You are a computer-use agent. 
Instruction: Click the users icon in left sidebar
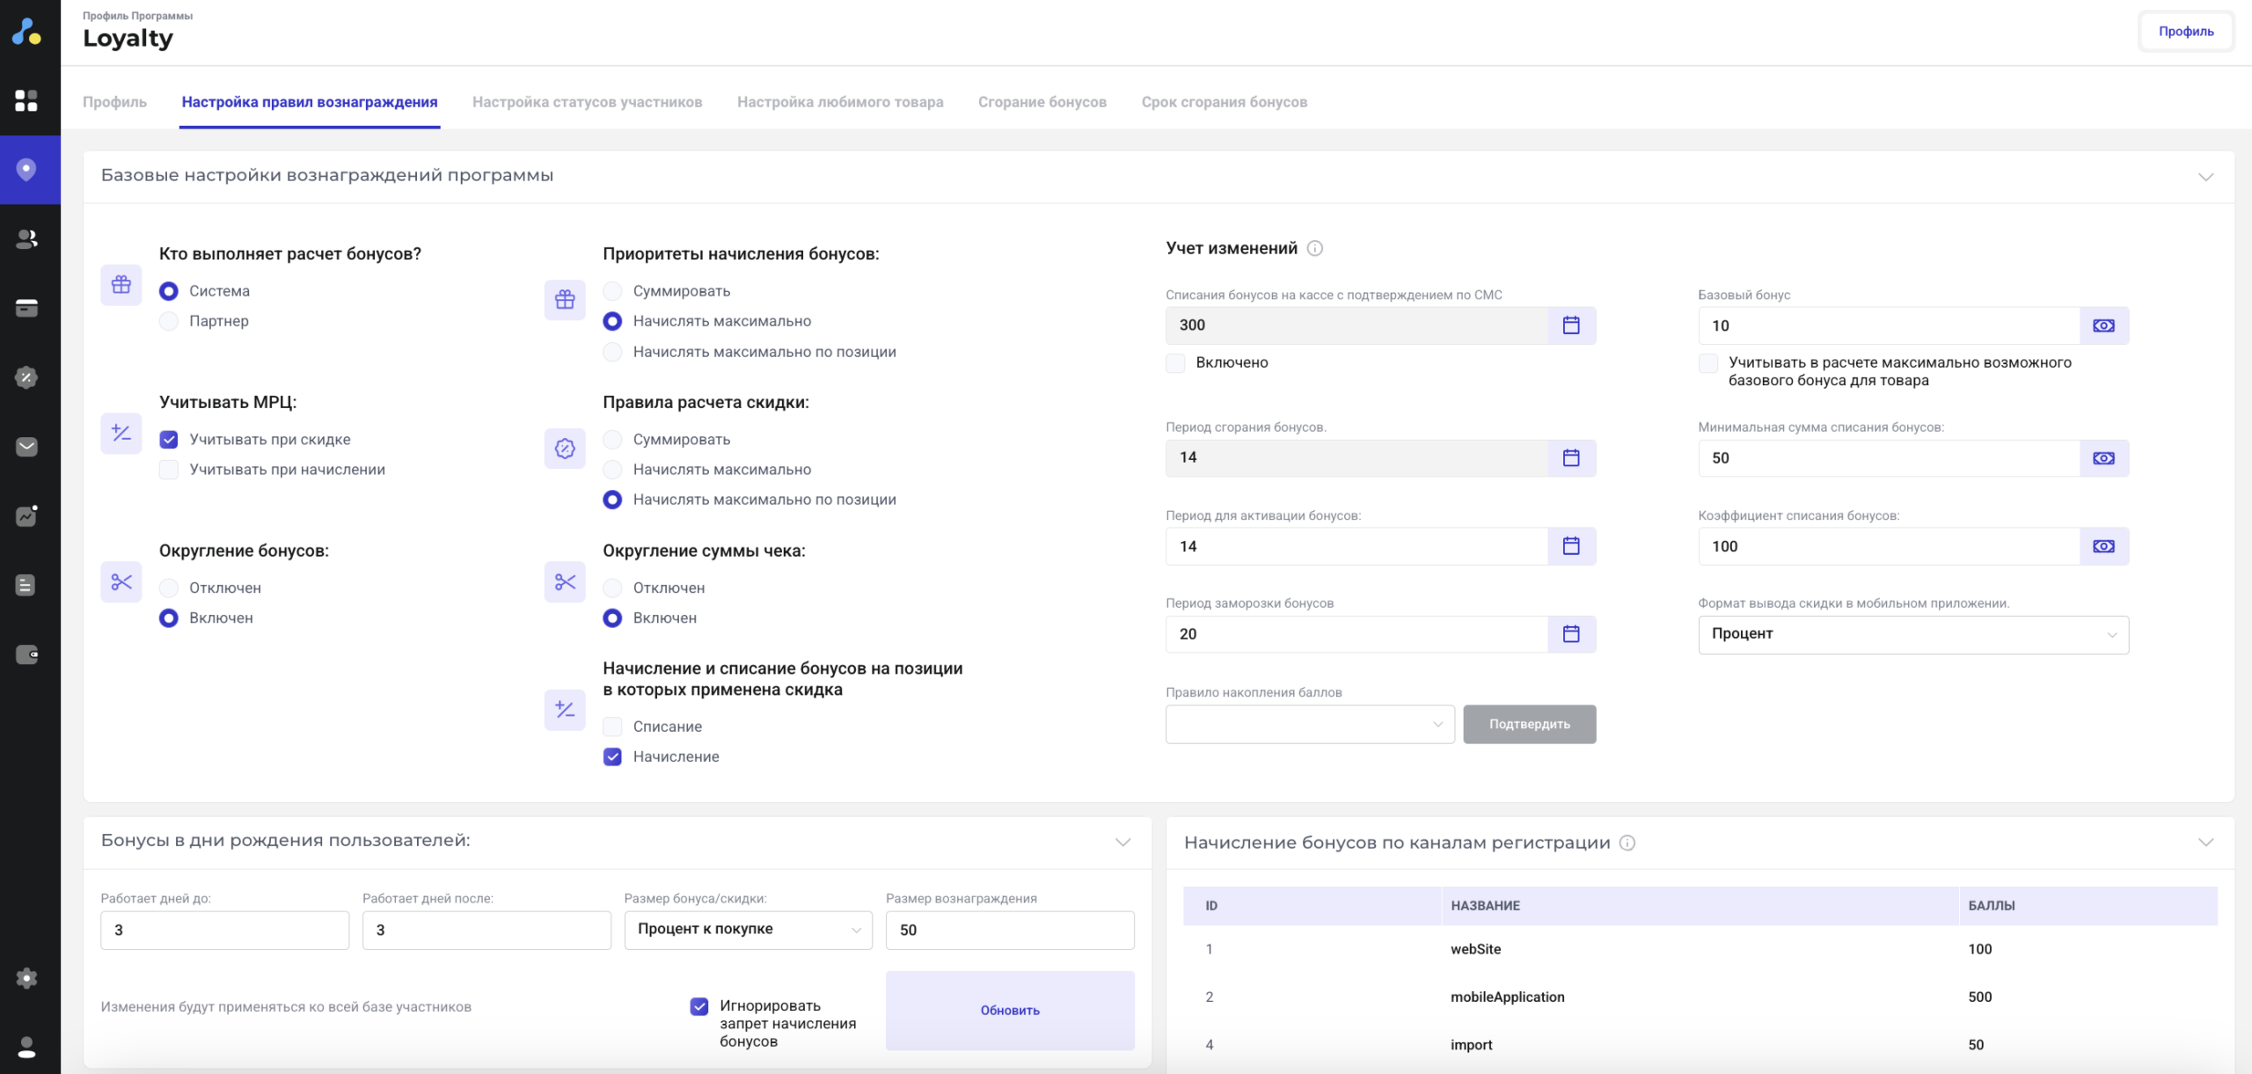26,239
